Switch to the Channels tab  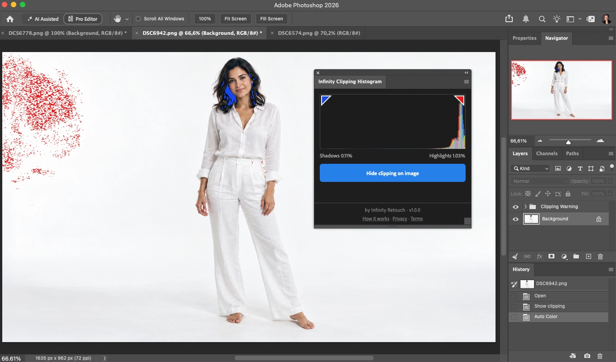tap(547, 154)
